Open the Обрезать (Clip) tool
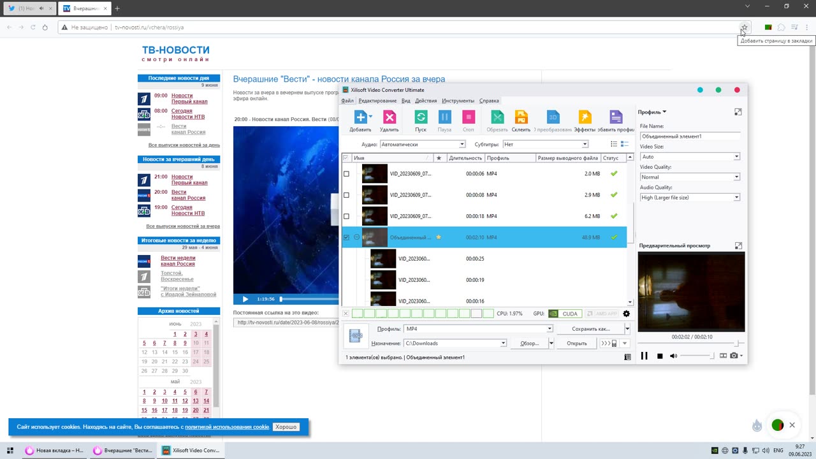816x459 pixels. point(497,117)
